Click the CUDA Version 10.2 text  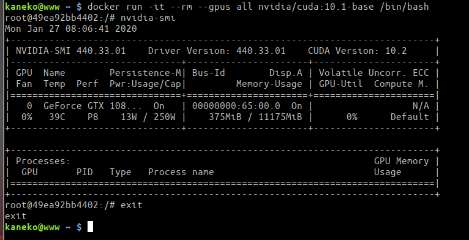click(357, 51)
